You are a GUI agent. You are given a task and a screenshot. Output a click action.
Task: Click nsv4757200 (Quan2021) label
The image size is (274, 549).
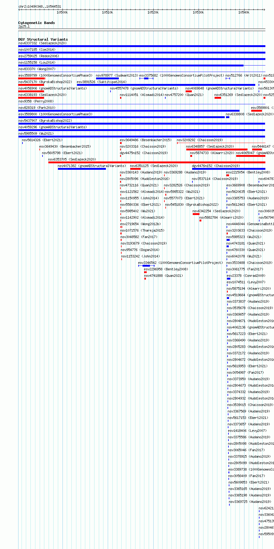point(184,95)
